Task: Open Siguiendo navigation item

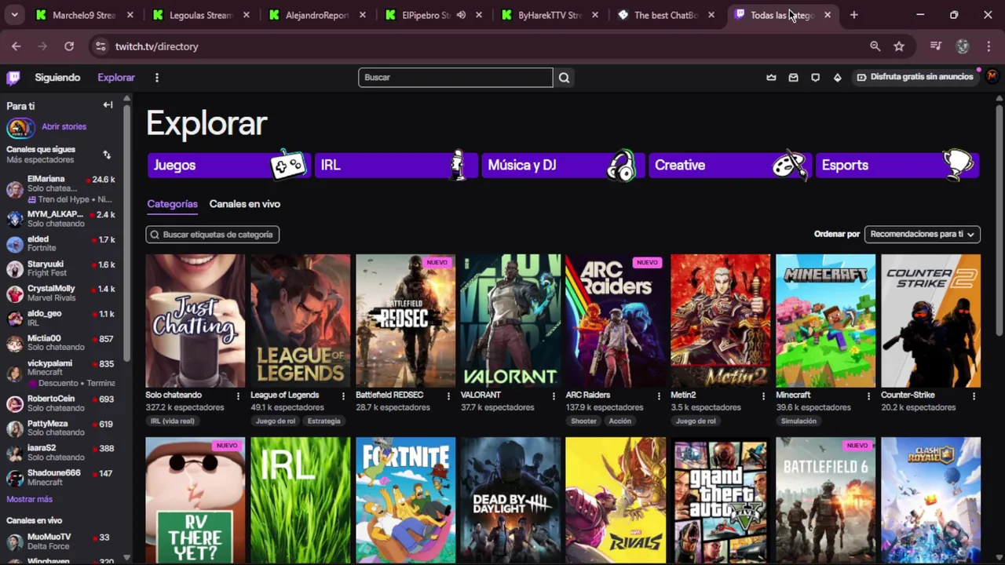Action: tap(57, 78)
